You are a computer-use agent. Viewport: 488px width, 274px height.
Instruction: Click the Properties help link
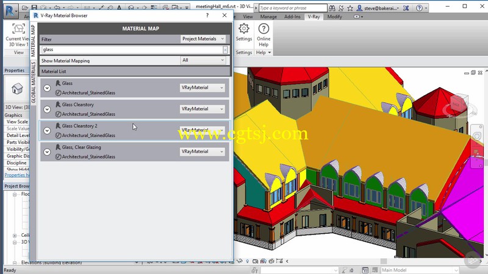pyautogui.click(x=17, y=175)
